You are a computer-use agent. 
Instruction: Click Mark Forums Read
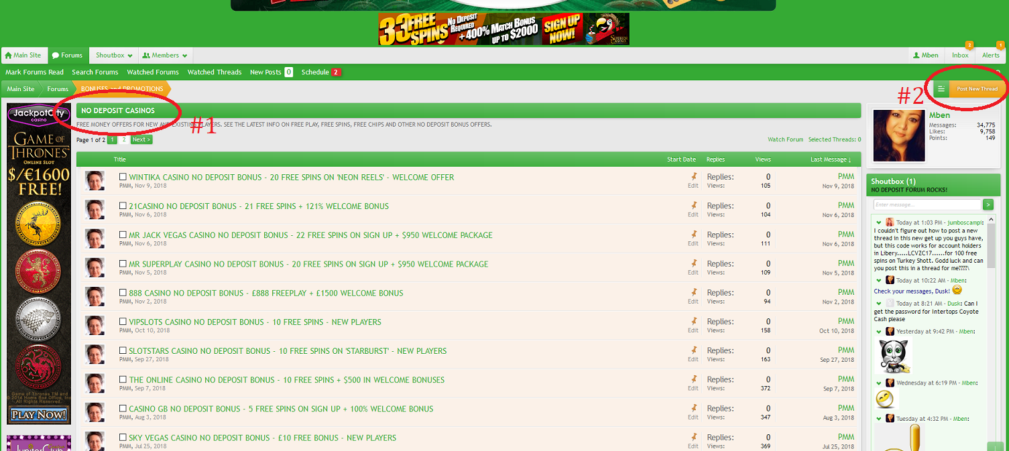tap(34, 72)
